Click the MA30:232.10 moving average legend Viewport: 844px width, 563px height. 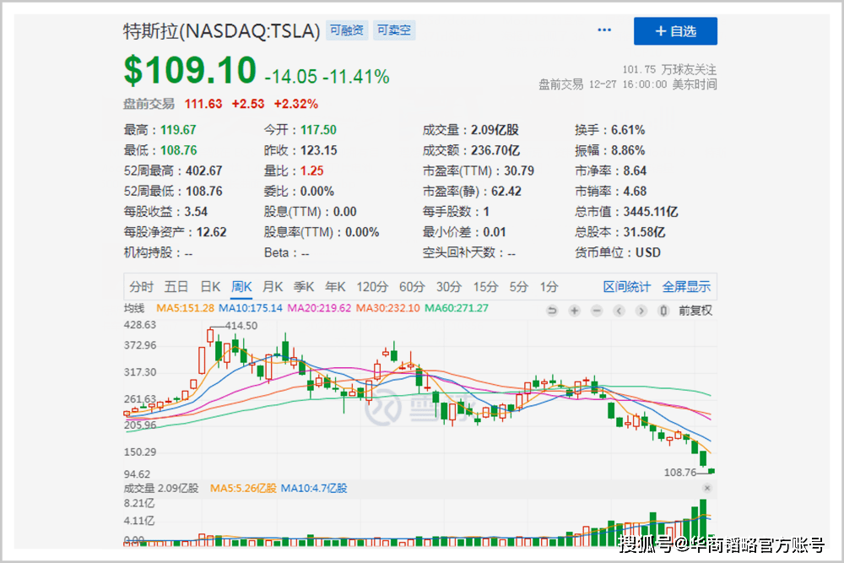pos(388,308)
